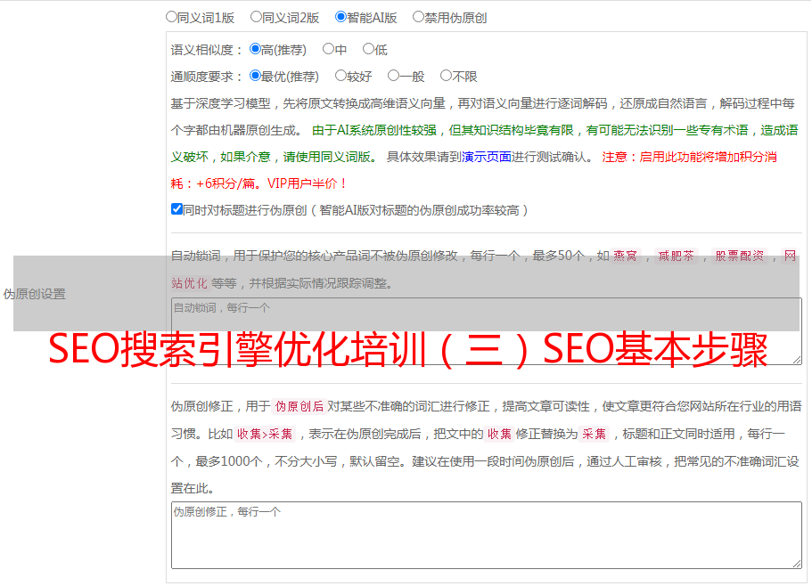Set 语义相似度 to 中
Viewport: 812px width, 586px height.
tap(328, 49)
